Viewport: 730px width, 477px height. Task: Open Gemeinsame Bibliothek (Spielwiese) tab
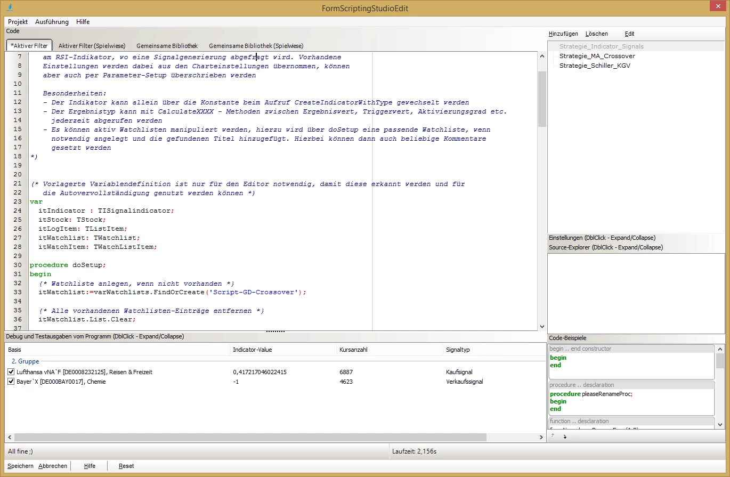tap(256, 46)
